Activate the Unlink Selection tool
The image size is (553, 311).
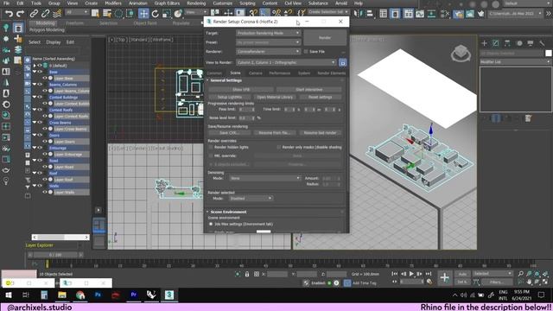click(x=46, y=14)
